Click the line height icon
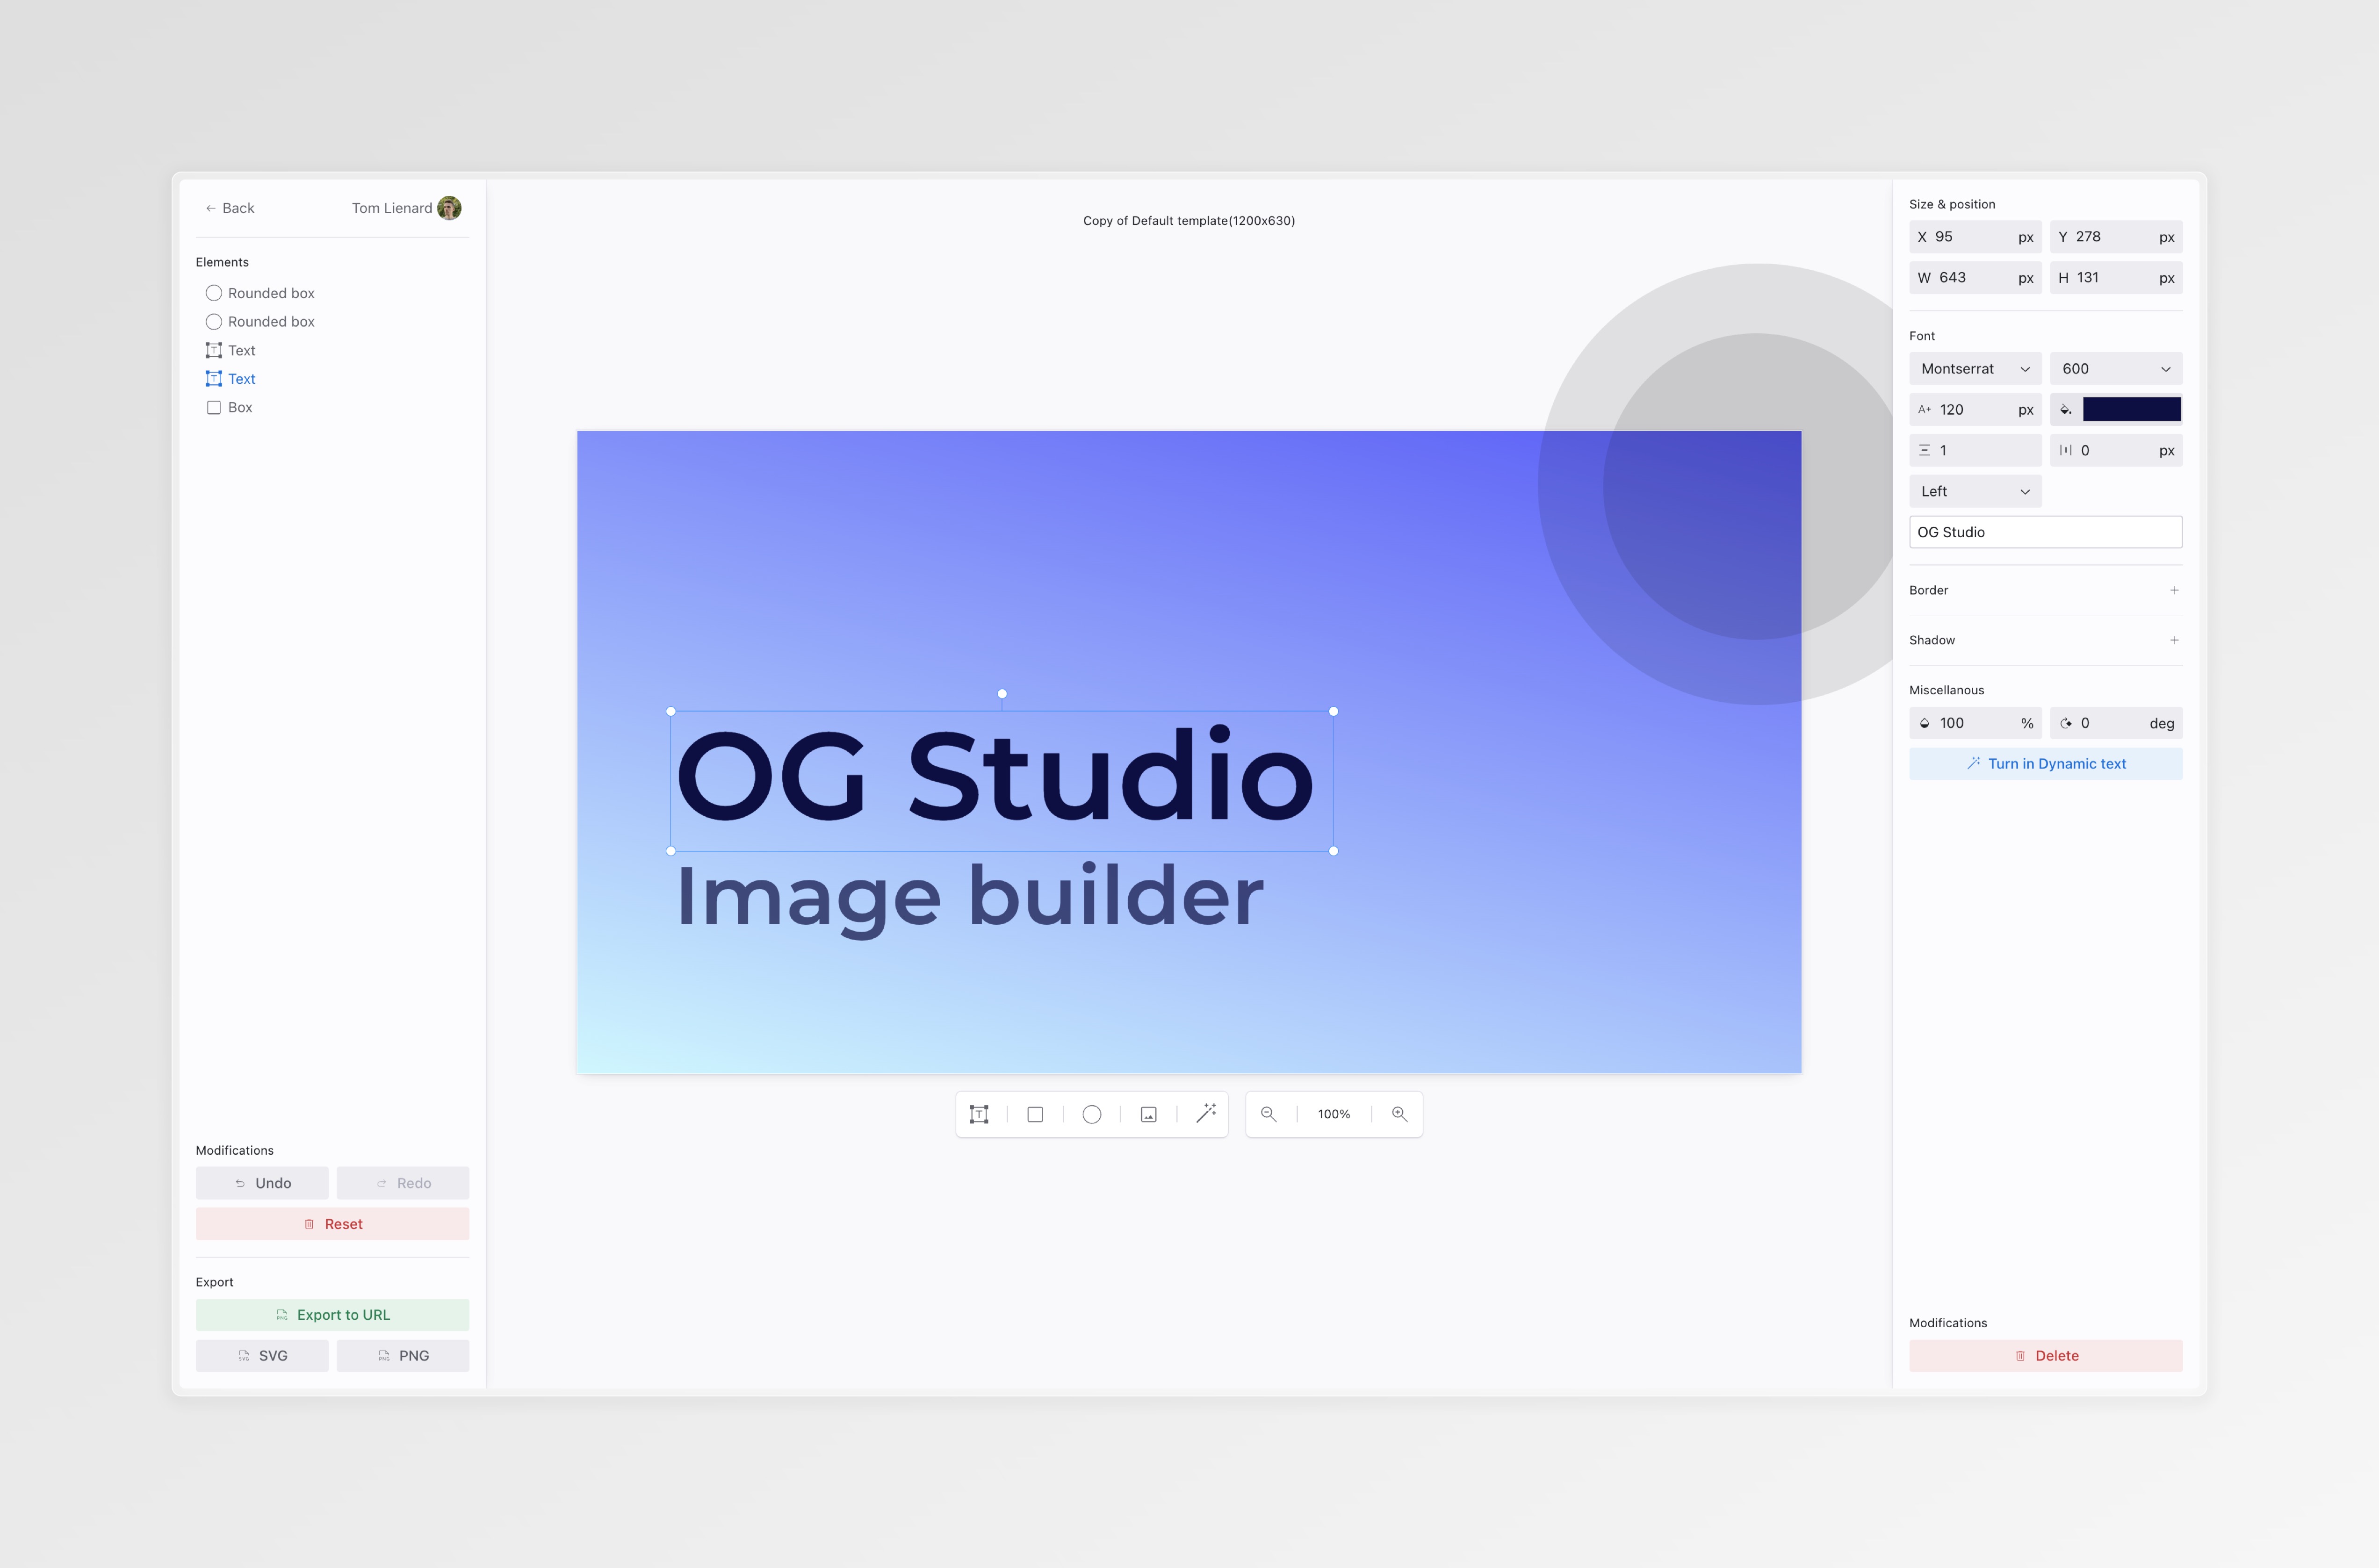This screenshot has width=2379, height=1568. tap(1924, 451)
